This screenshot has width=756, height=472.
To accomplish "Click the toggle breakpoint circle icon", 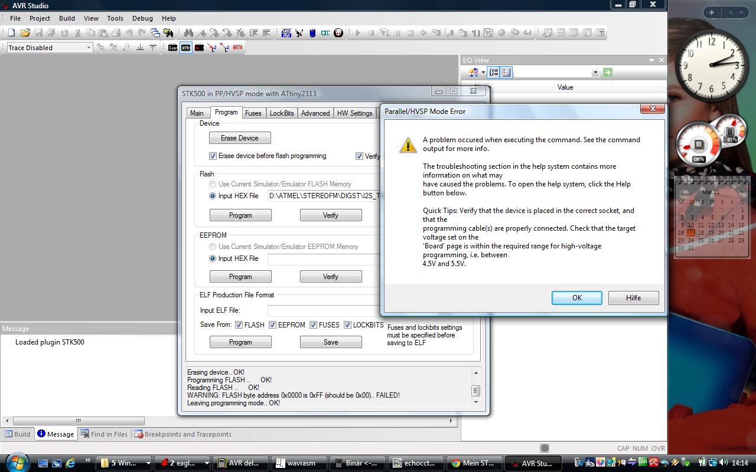I will coord(501,33).
